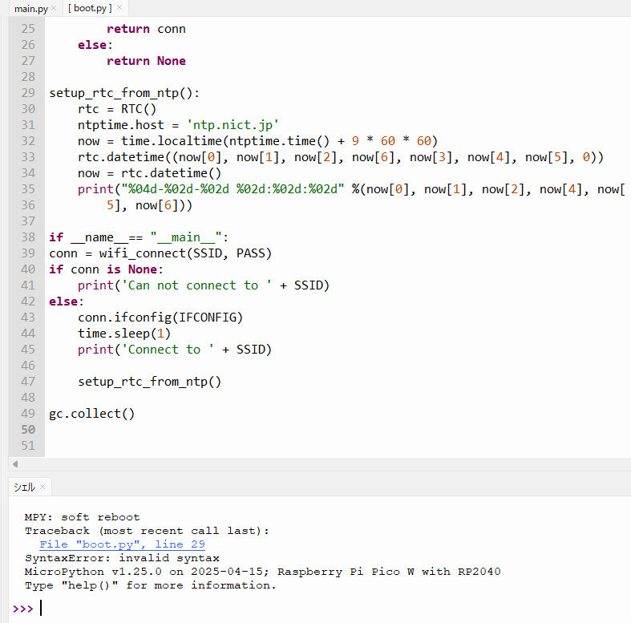Close the main.py editor tab
This screenshot has height=623, width=631.
tap(54, 8)
